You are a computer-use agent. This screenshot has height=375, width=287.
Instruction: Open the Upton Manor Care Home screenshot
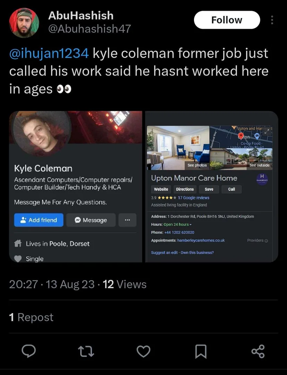pos(211,186)
